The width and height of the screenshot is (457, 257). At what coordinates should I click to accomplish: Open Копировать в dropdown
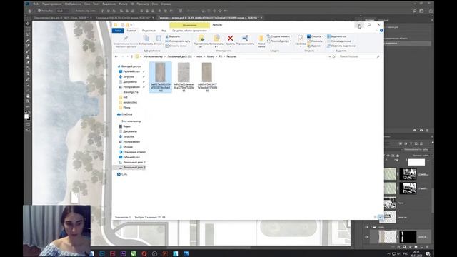[x=216, y=46]
